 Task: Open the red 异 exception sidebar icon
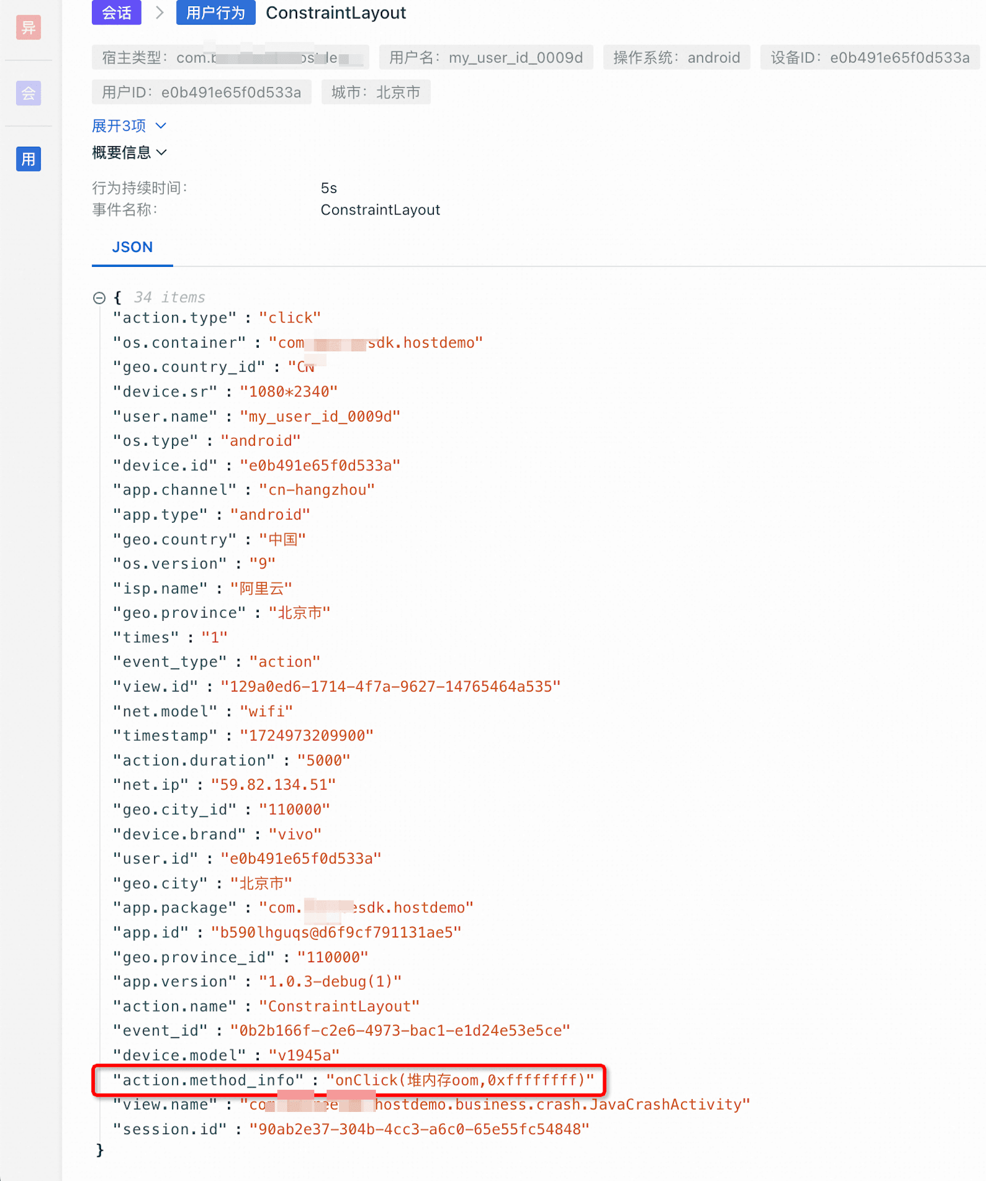click(28, 28)
